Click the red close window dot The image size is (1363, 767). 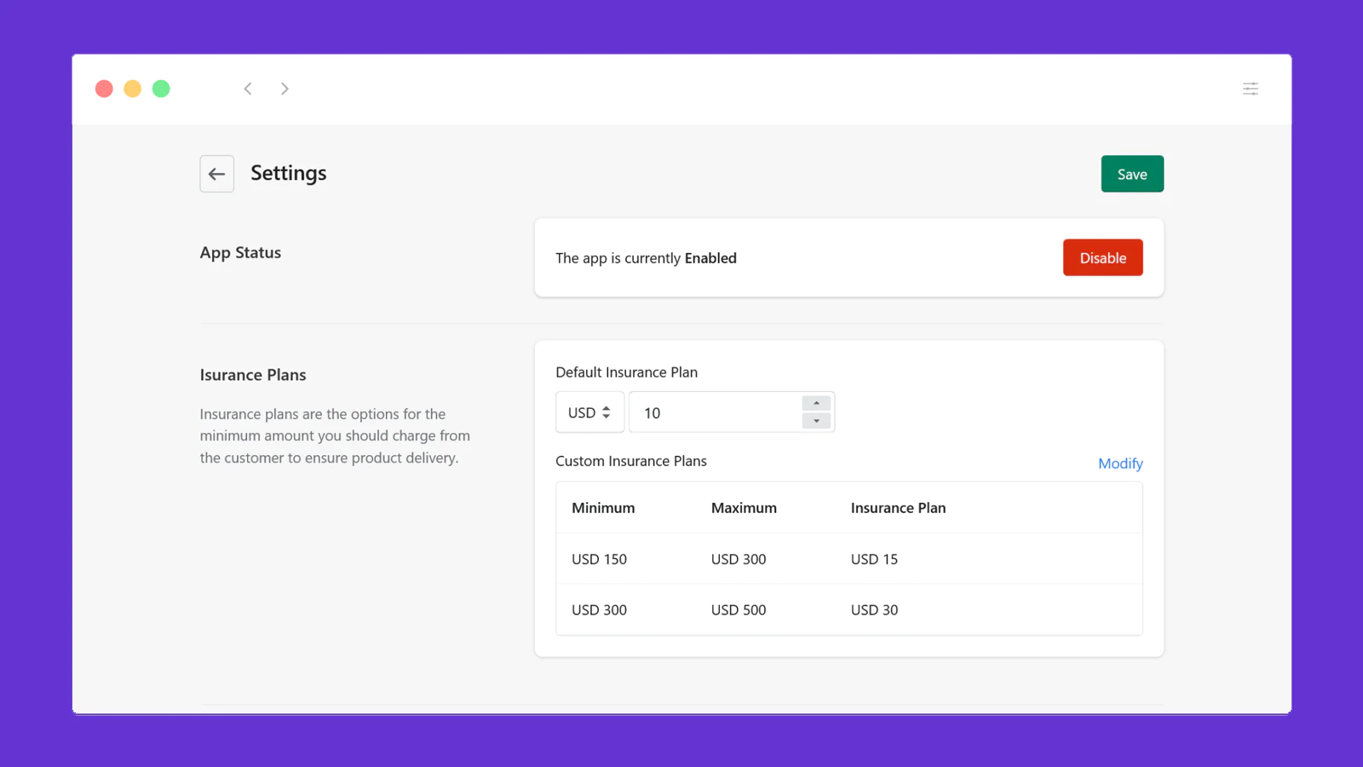tap(104, 89)
